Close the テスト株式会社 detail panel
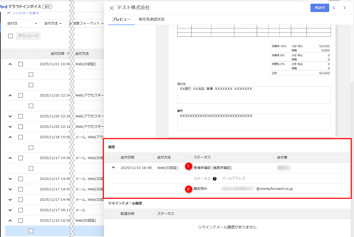The height and width of the screenshot is (237, 354). coord(112,8)
